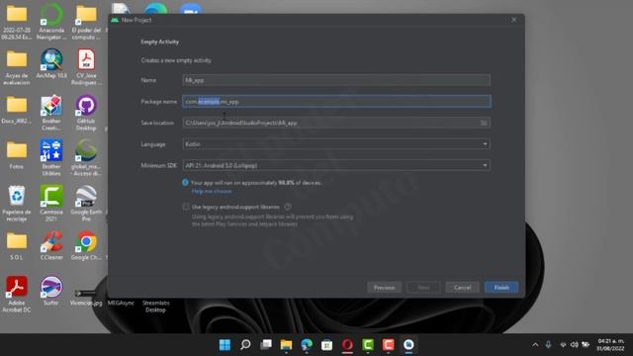Browse for save location via folder icon
The image size is (633, 356).
pos(484,123)
